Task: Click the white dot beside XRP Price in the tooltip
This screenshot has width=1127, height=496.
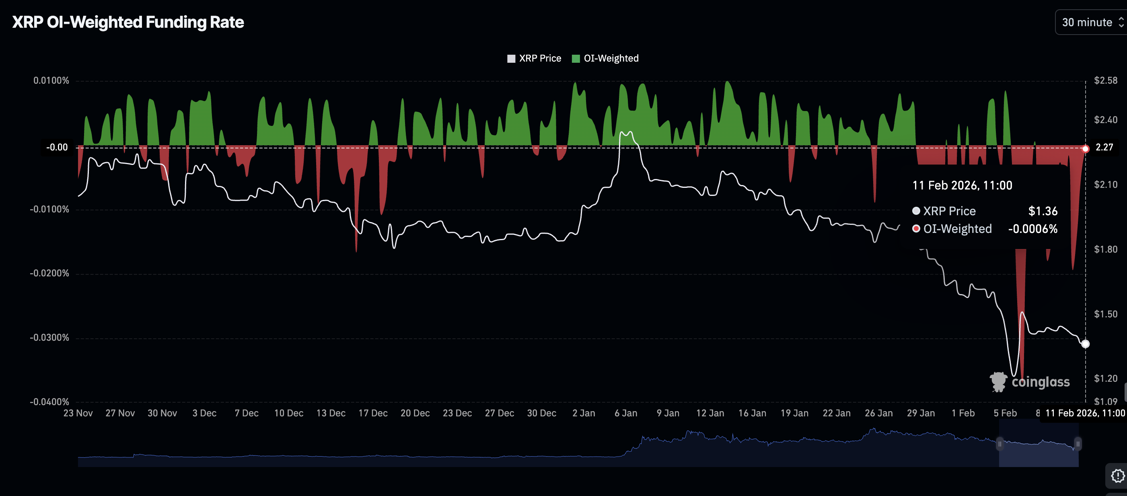Action: click(x=916, y=211)
